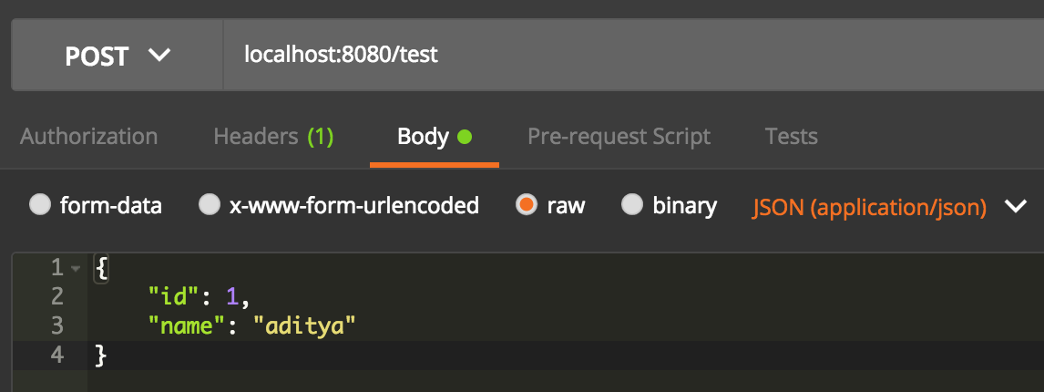Choose the x-www-form-urlencoded body type

coord(210,205)
